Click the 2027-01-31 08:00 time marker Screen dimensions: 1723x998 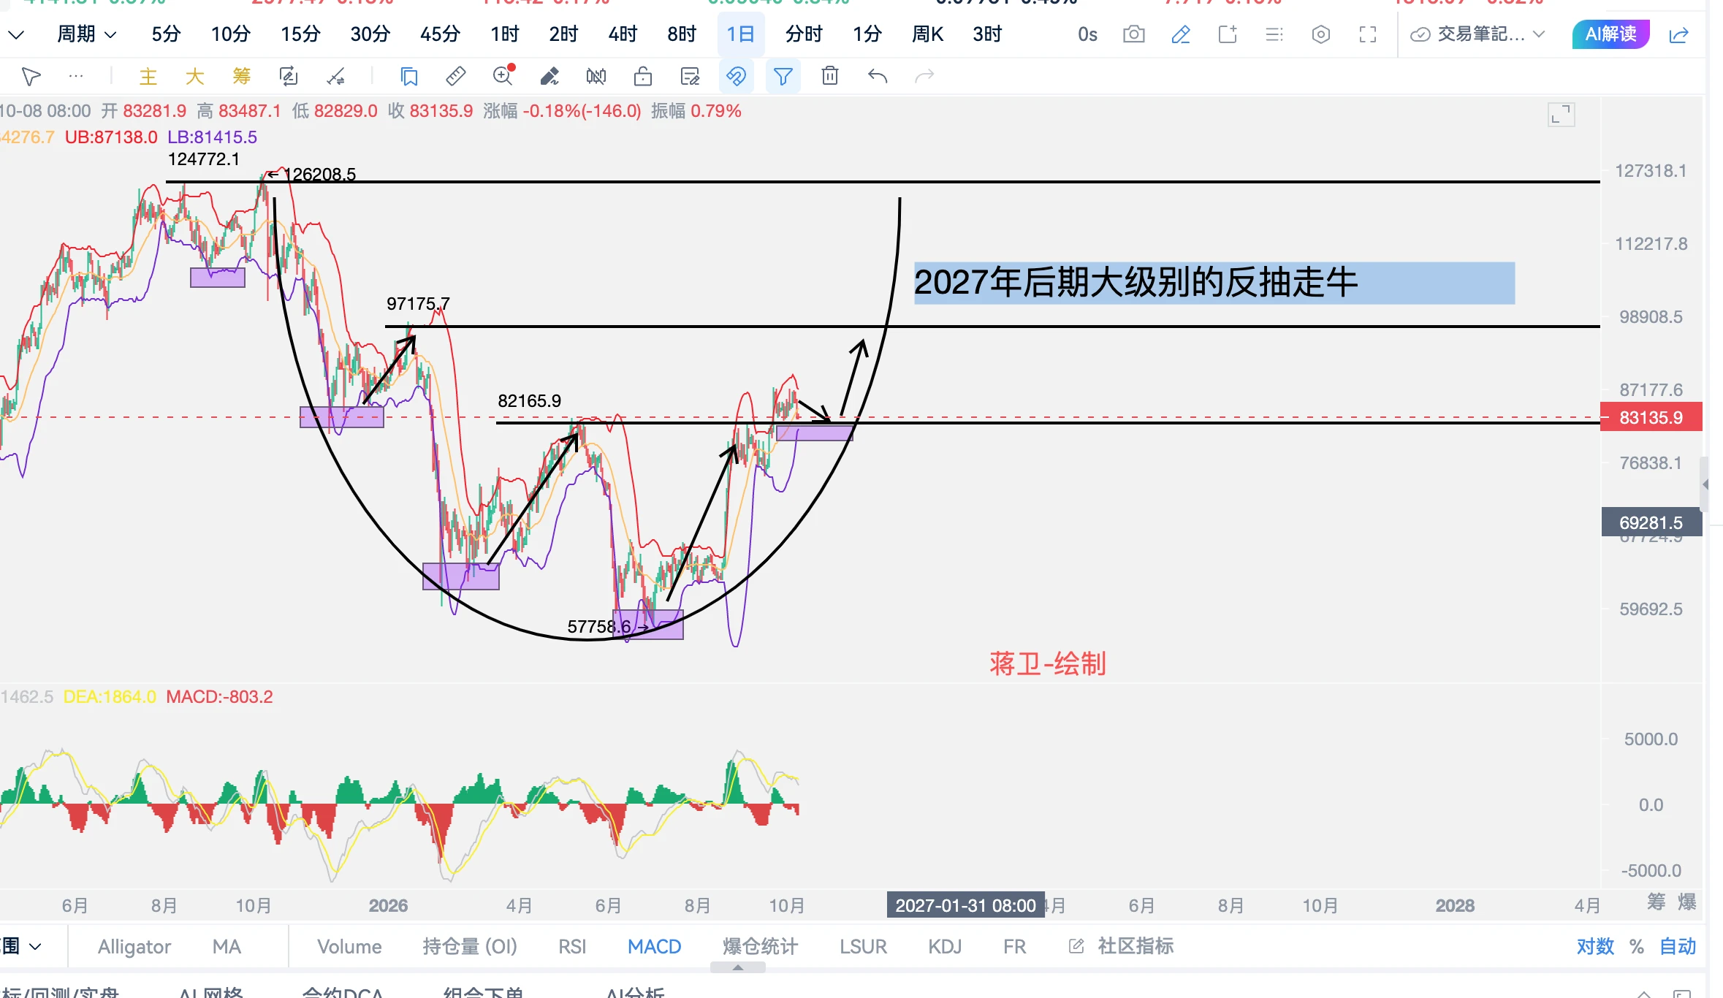pos(965,905)
